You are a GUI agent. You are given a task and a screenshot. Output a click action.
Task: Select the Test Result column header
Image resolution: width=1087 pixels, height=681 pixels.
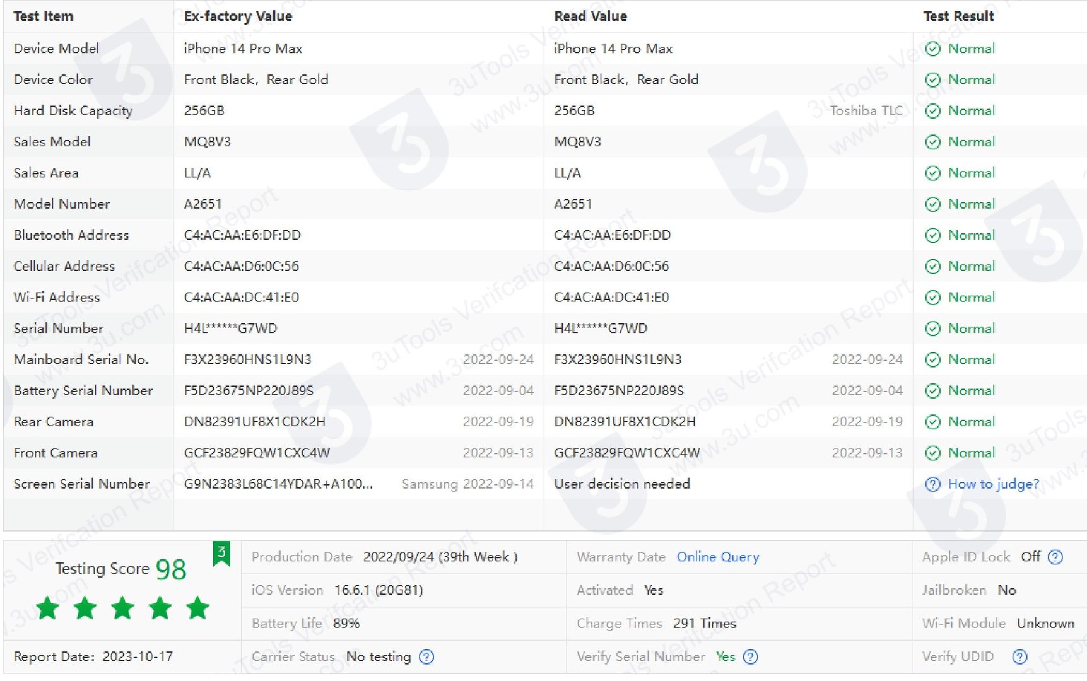[958, 16]
